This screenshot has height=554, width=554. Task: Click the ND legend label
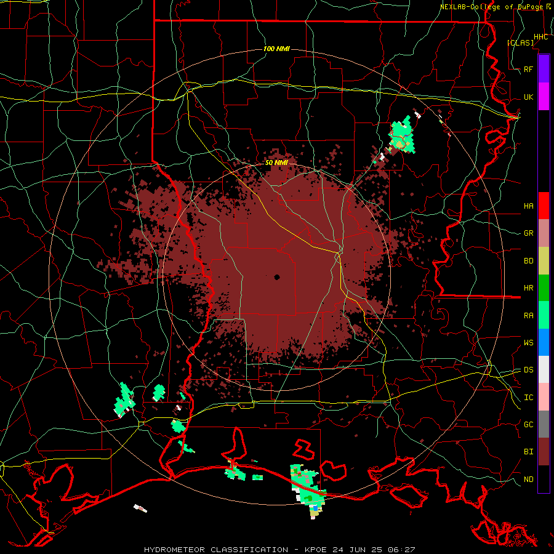[528, 479]
